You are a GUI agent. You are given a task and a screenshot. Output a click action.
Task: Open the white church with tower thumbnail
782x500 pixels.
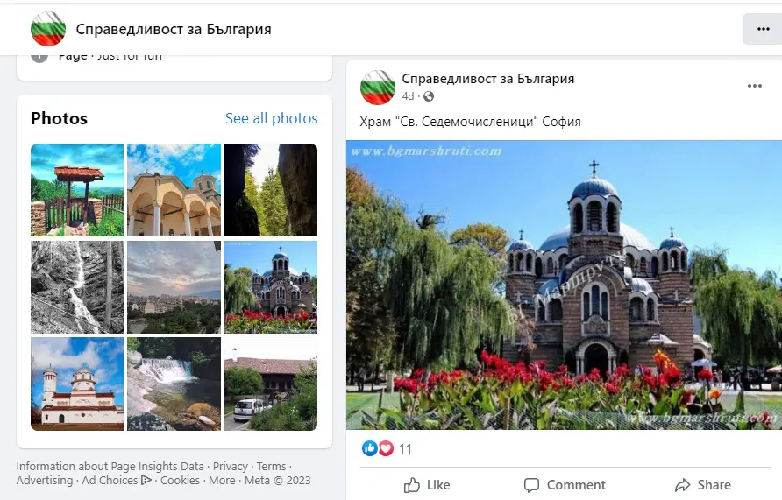77,384
